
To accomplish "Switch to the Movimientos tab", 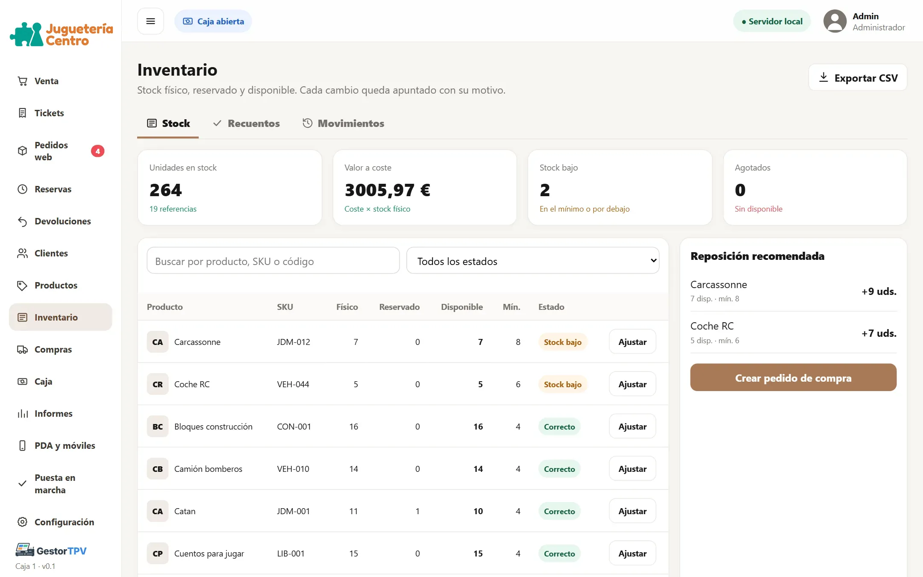I will [343, 124].
